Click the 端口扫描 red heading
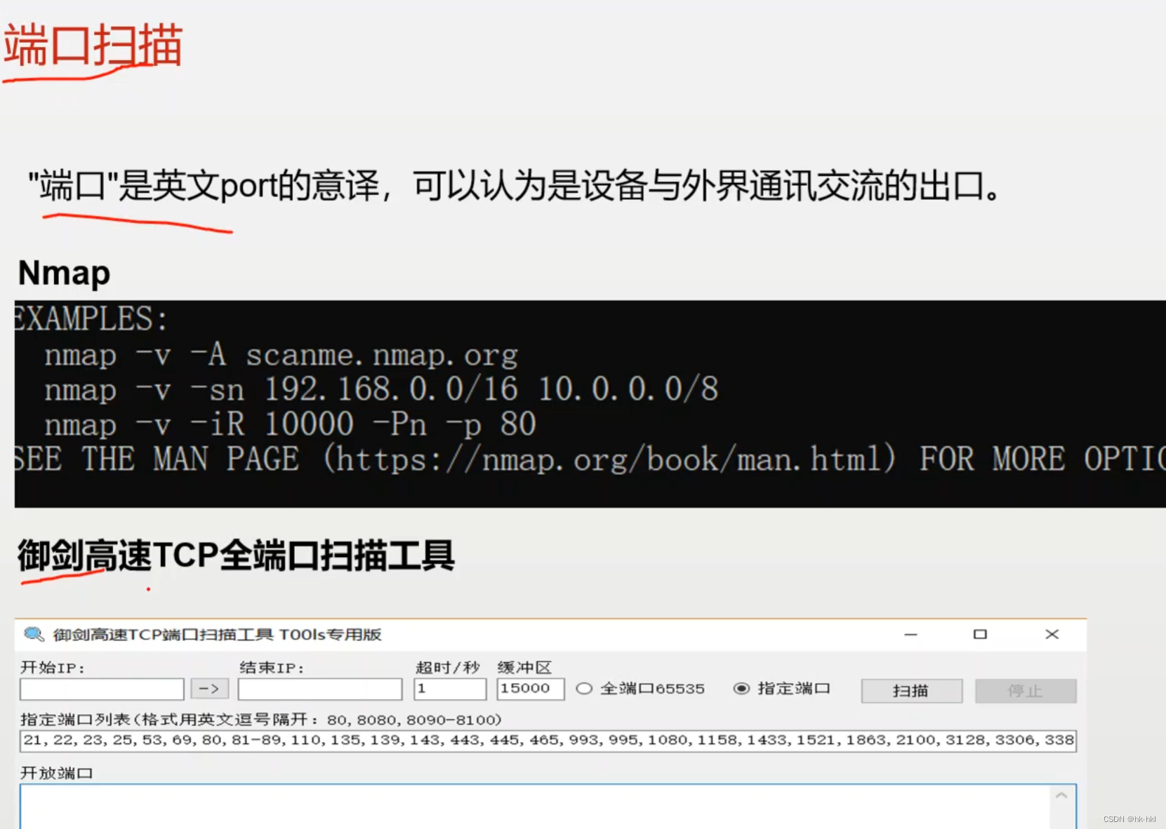 (x=93, y=45)
